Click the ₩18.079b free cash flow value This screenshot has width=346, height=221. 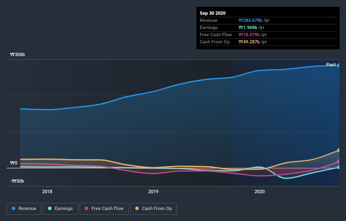pos(249,35)
